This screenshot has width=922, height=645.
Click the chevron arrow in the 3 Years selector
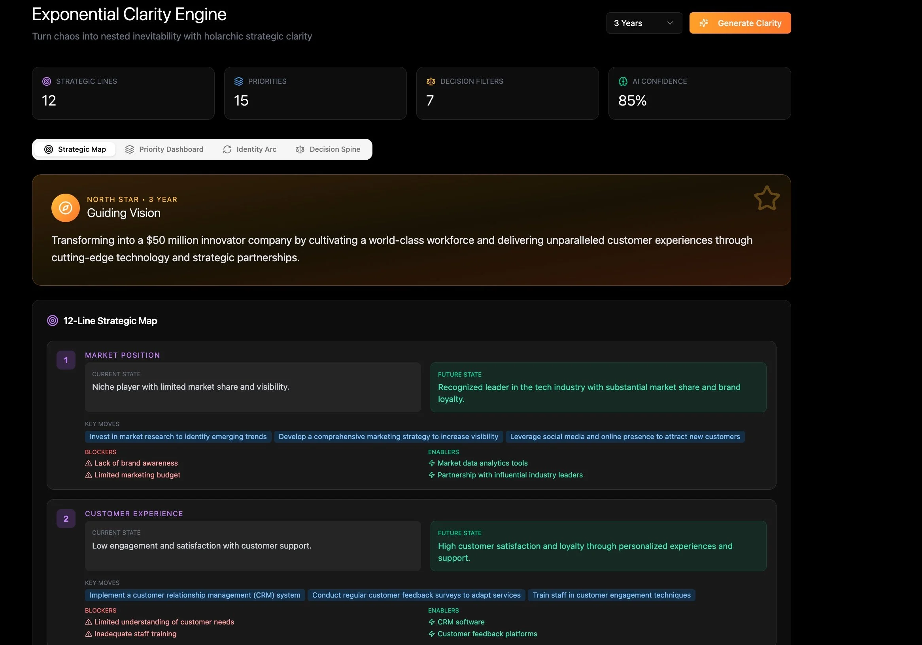pos(669,23)
